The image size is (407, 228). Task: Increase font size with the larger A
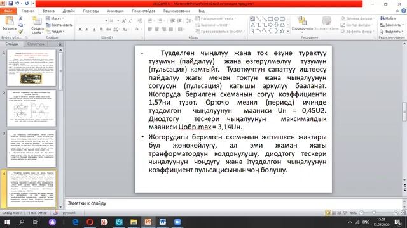pos(124,21)
